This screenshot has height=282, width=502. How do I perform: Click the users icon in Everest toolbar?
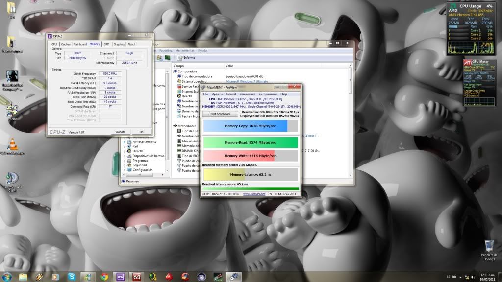tap(159, 58)
